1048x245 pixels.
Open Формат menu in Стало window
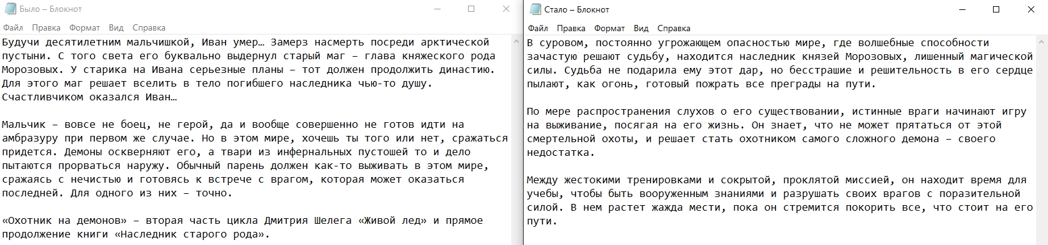(x=609, y=28)
